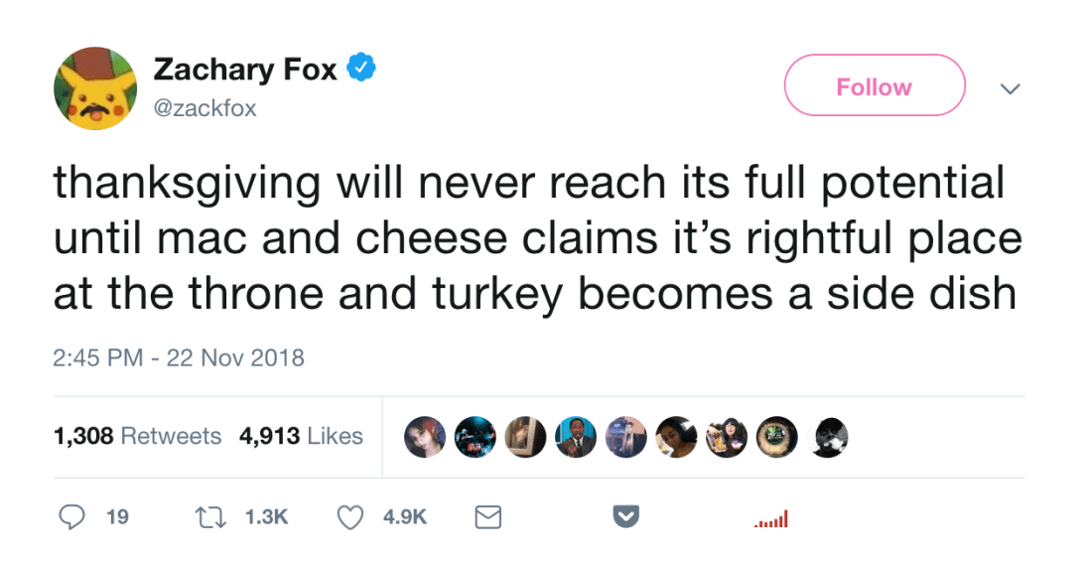Open tweet activity via red bars icon
This screenshot has height=562, width=1091.
point(770,519)
